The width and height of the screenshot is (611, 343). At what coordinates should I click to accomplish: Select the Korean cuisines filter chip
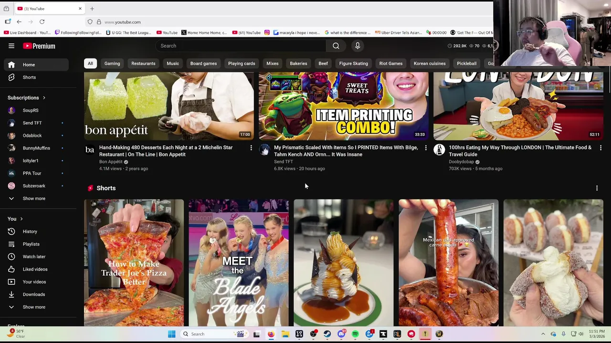[430, 63]
